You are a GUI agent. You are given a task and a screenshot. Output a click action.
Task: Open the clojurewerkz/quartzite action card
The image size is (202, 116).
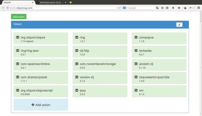[x=159, y=78]
